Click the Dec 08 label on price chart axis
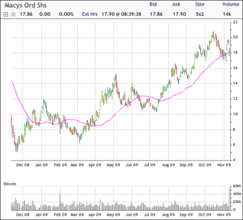 coord(22,165)
